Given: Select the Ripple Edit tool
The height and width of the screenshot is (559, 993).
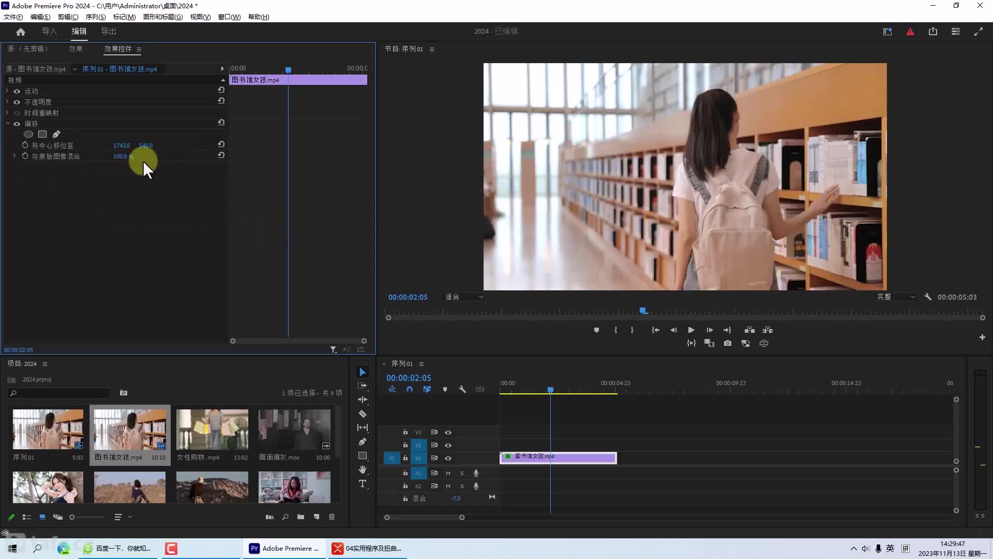Looking at the screenshot, I should pos(363,400).
